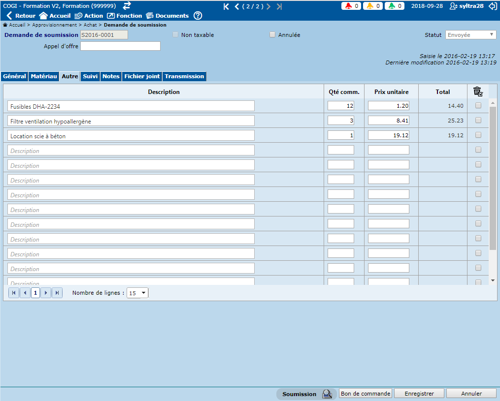Viewport: 500px width, 401px height.
Task: Expand the Nombre de lignes dropdown
Action: click(137, 293)
